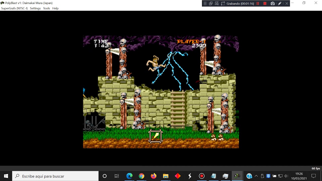This screenshot has height=181, width=322.
Task: Launch Firefox from taskbar
Action: [x=153, y=176]
